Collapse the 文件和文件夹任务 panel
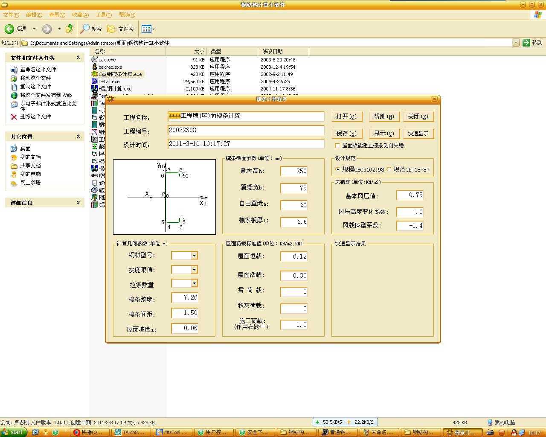The height and width of the screenshot is (437, 546). pos(78,58)
